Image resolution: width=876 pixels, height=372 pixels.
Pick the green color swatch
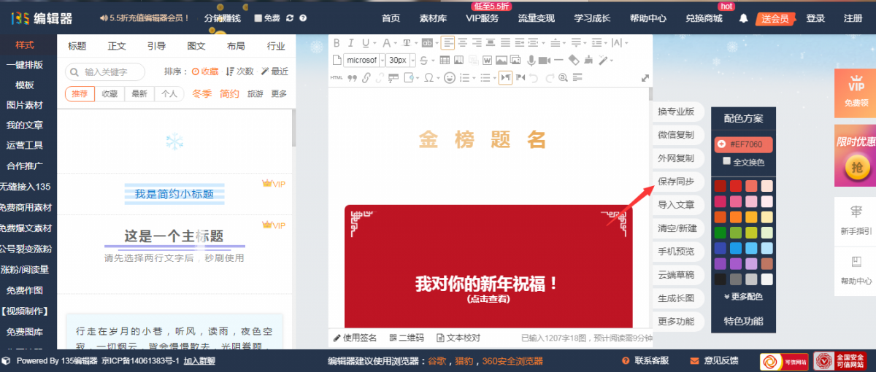tap(721, 233)
